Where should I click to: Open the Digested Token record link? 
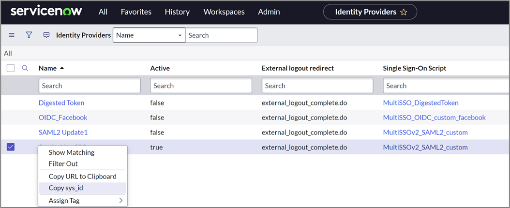(x=61, y=103)
